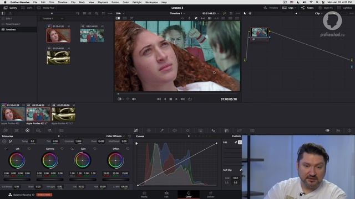Toggle LUTs panel
355x199 pixels.
pos(27,8)
